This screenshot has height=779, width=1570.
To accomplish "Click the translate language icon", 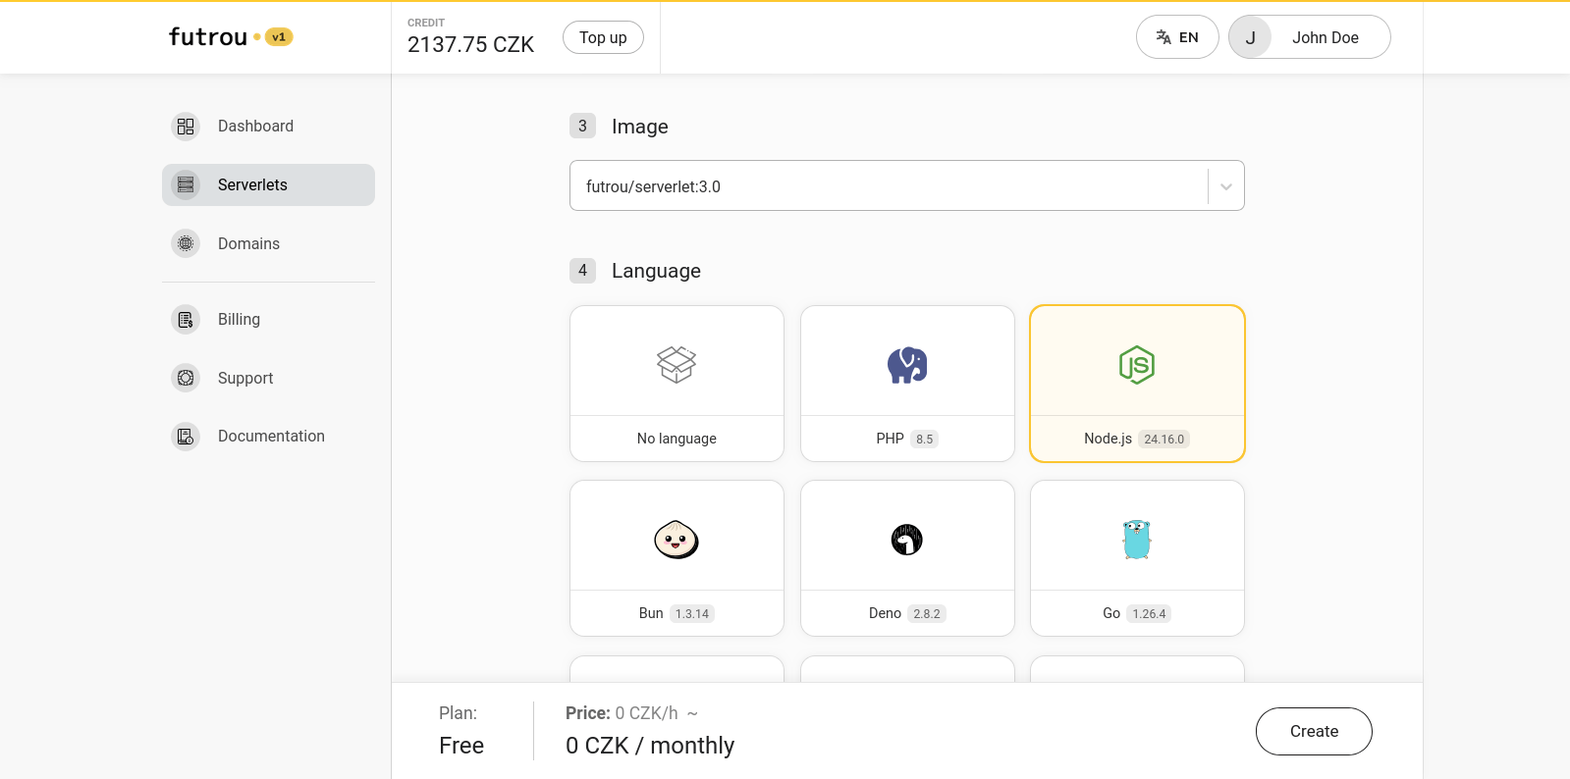I will coord(1164,37).
